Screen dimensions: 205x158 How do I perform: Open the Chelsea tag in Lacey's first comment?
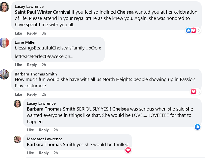click(125, 12)
